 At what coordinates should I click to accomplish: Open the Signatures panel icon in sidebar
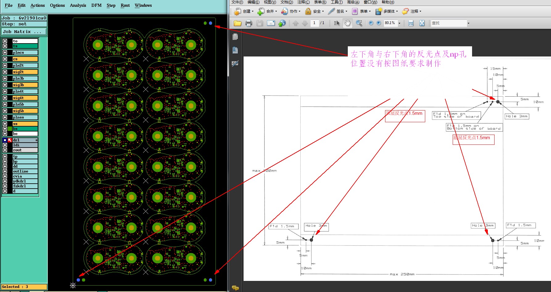[x=235, y=64]
